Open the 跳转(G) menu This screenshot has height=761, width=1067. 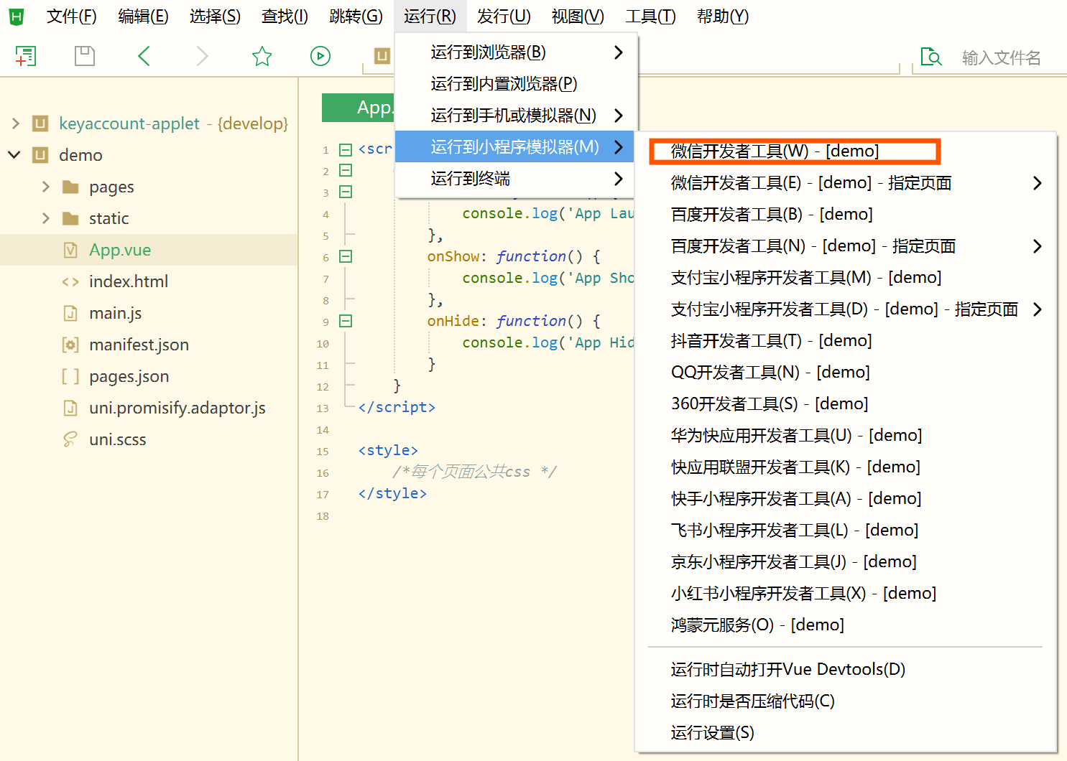[x=356, y=16]
